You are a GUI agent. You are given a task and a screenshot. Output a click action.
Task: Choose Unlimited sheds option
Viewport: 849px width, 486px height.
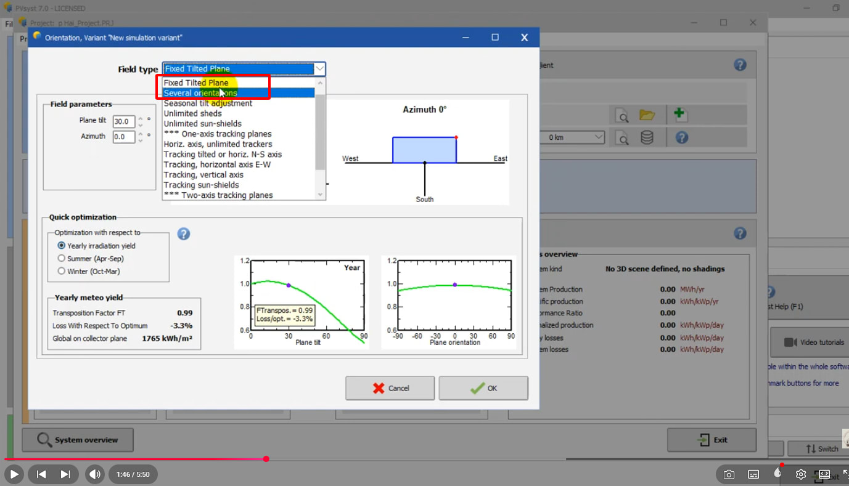click(239, 113)
